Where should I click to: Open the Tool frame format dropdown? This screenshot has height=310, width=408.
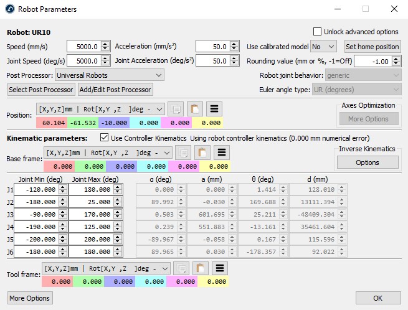click(x=105, y=268)
